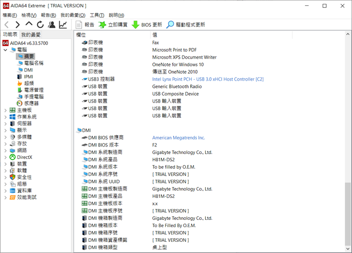Image resolution: width=352 pixels, height=253 pixels.
Task: Click 驅動程式更新 magnifier button
Action: pos(186,25)
